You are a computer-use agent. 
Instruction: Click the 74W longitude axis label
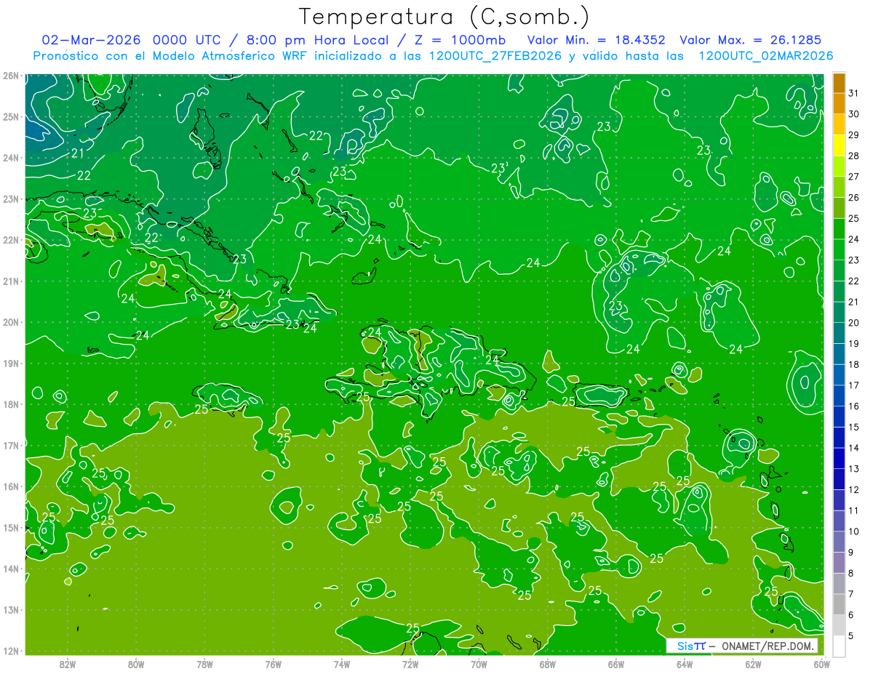(342, 664)
